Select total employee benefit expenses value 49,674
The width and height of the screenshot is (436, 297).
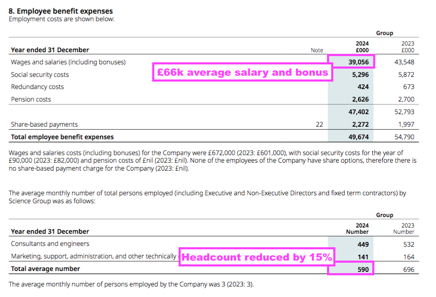(358, 137)
